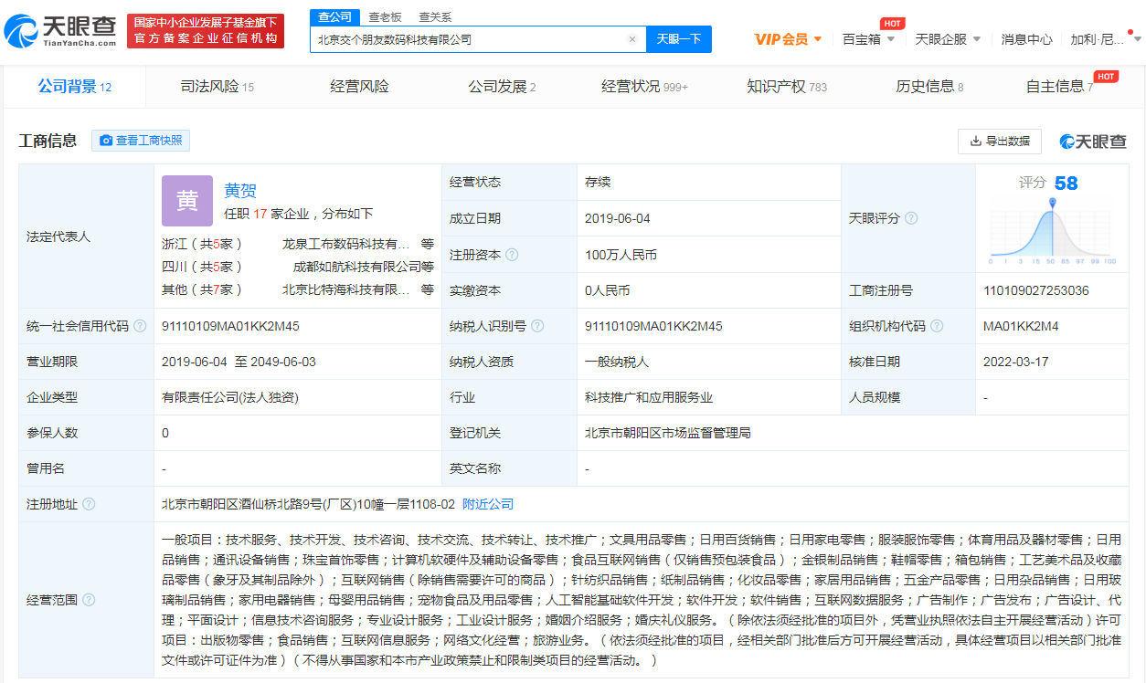Switch to the 查关系 search tab

click(435, 16)
